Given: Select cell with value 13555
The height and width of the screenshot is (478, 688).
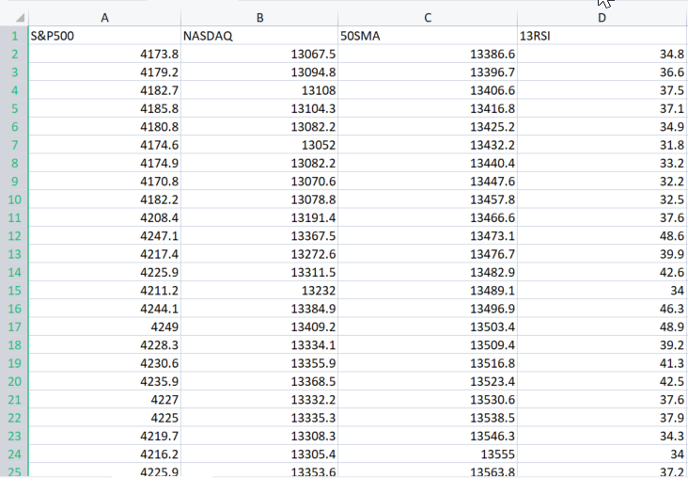Looking at the screenshot, I should pos(428,454).
